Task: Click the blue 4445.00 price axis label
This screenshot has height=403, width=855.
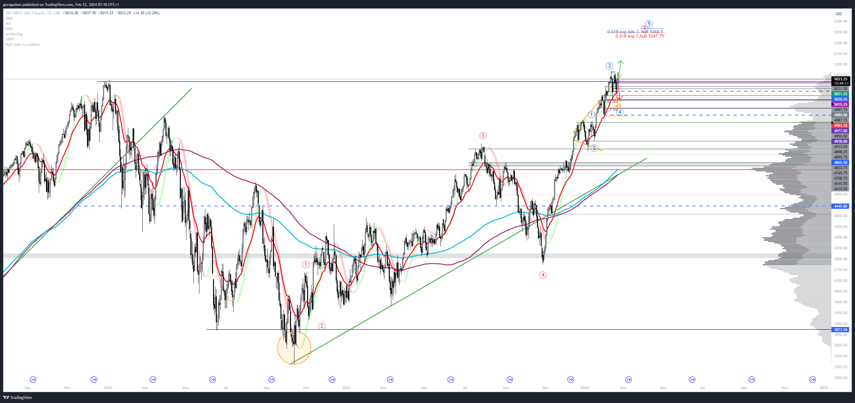Action: [x=840, y=206]
